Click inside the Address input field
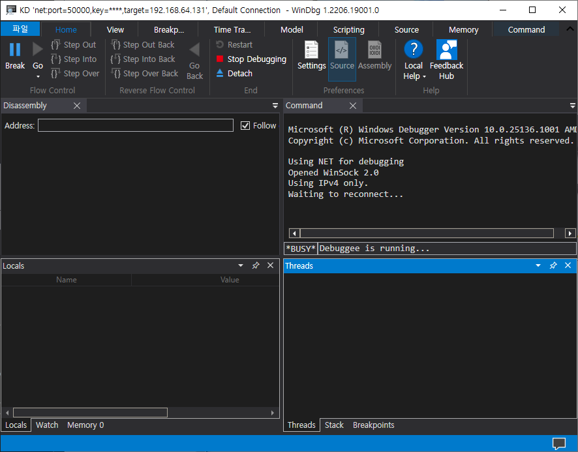The image size is (578, 452). (135, 125)
